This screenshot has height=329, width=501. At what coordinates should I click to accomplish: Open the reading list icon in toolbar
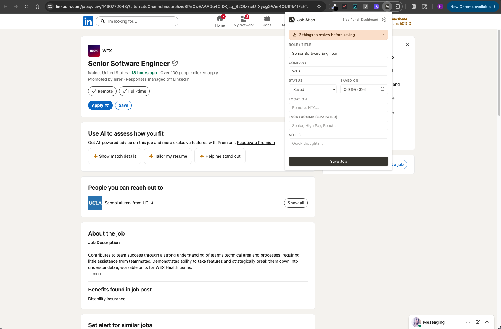point(414,7)
